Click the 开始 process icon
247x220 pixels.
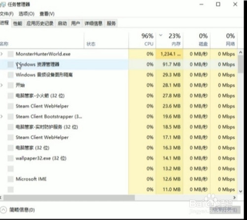point(10,85)
